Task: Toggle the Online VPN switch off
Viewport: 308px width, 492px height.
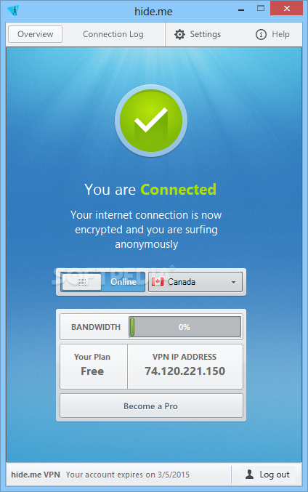Action: 103,282
